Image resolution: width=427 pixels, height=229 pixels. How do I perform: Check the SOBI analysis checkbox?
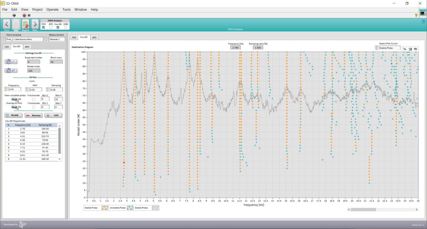coord(65,28)
